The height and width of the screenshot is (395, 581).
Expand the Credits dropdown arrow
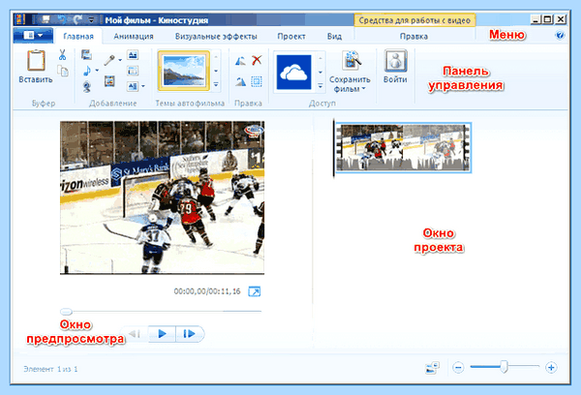point(143,86)
